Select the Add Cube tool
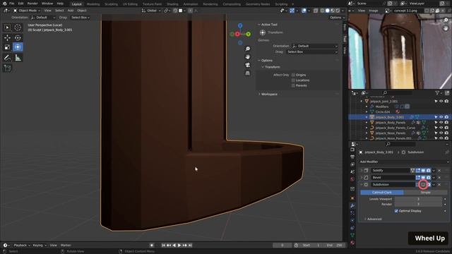 (7, 68)
